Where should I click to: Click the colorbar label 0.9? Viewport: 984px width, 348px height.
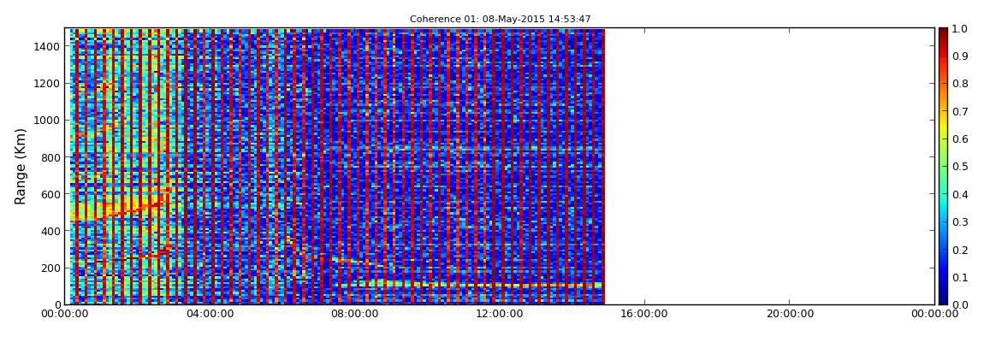[x=960, y=56]
